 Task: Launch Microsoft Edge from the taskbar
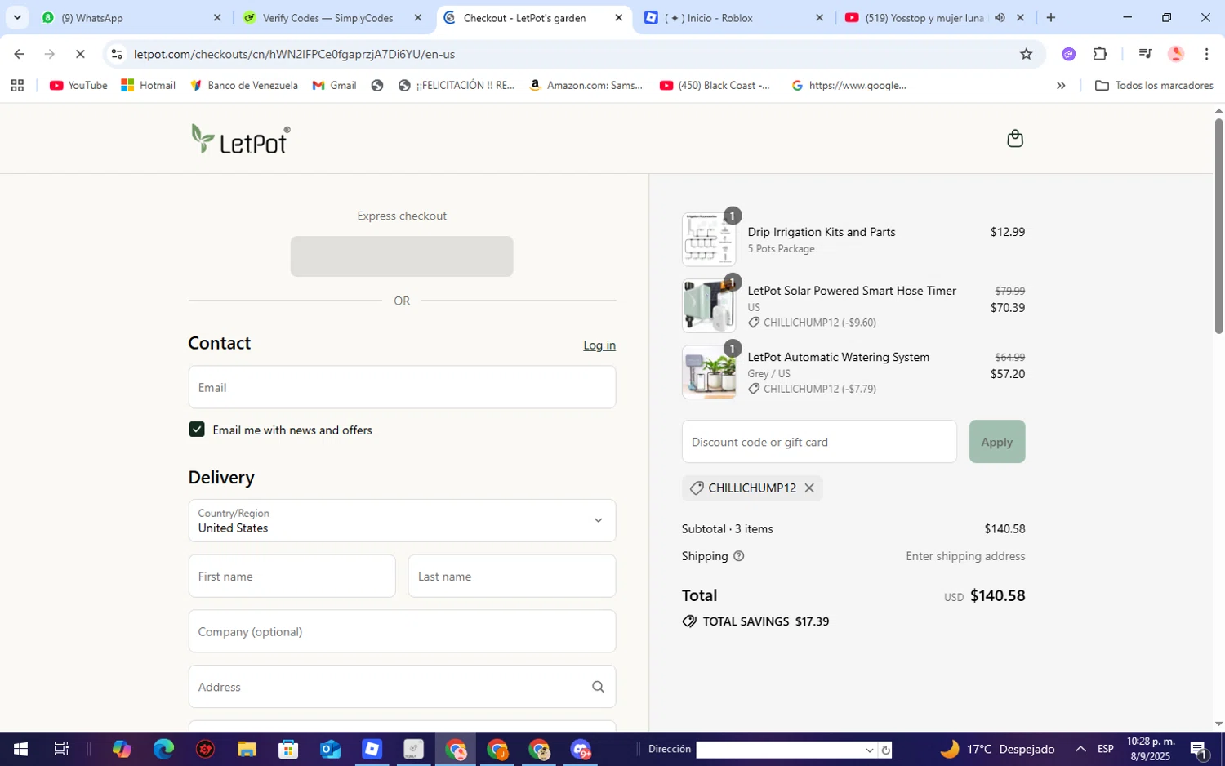(163, 749)
